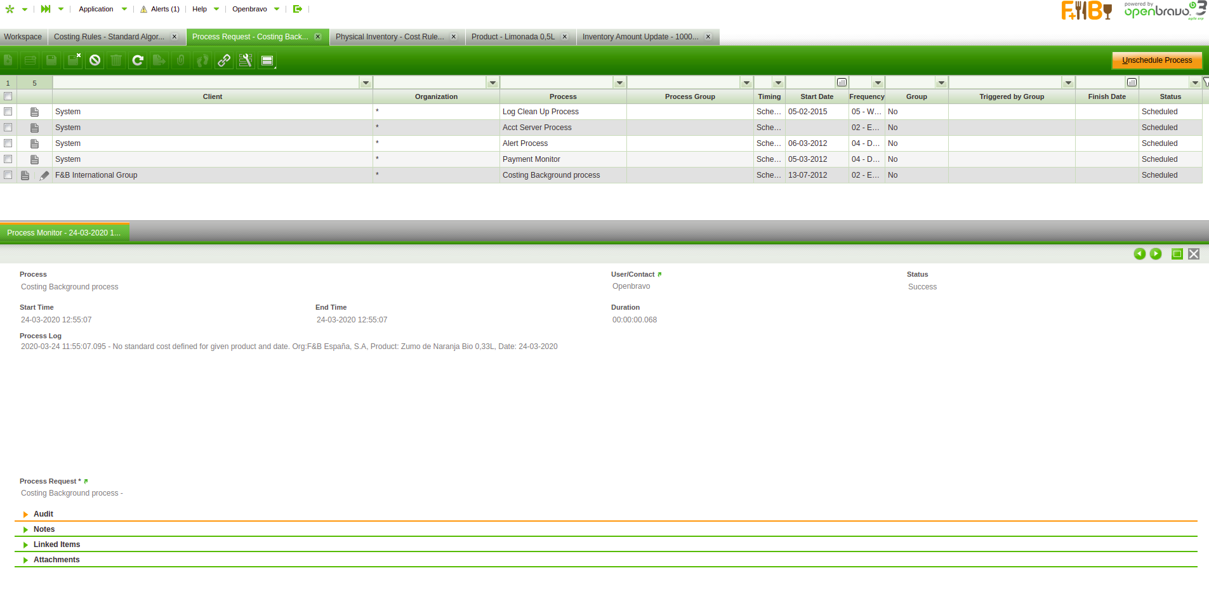Toggle the select-all rows checkbox
The width and height of the screenshot is (1209, 601).
(x=8, y=96)
